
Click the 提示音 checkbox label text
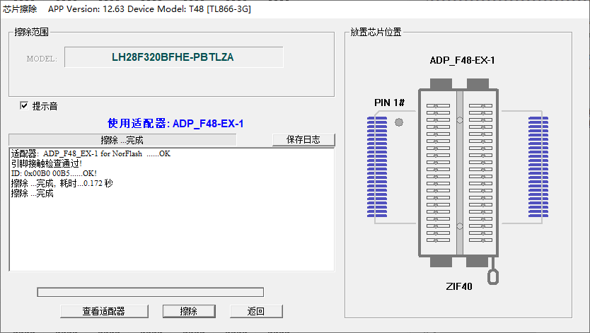click(x=45, y=106)
